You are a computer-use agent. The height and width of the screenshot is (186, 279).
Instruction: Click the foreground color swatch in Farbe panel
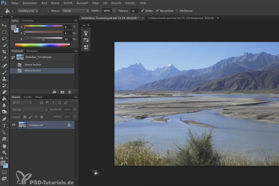coord(13,27)
